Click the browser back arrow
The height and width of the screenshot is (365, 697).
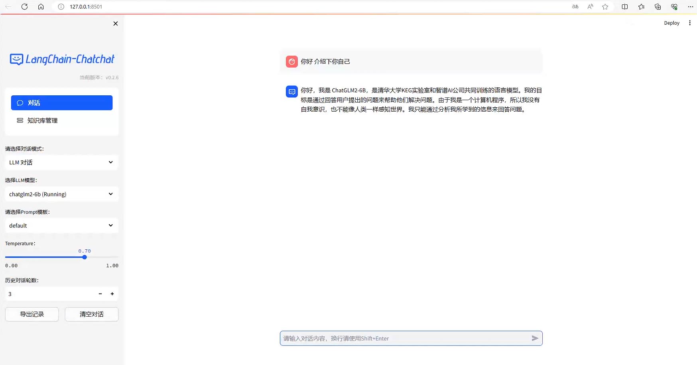(x=8, y=7)
